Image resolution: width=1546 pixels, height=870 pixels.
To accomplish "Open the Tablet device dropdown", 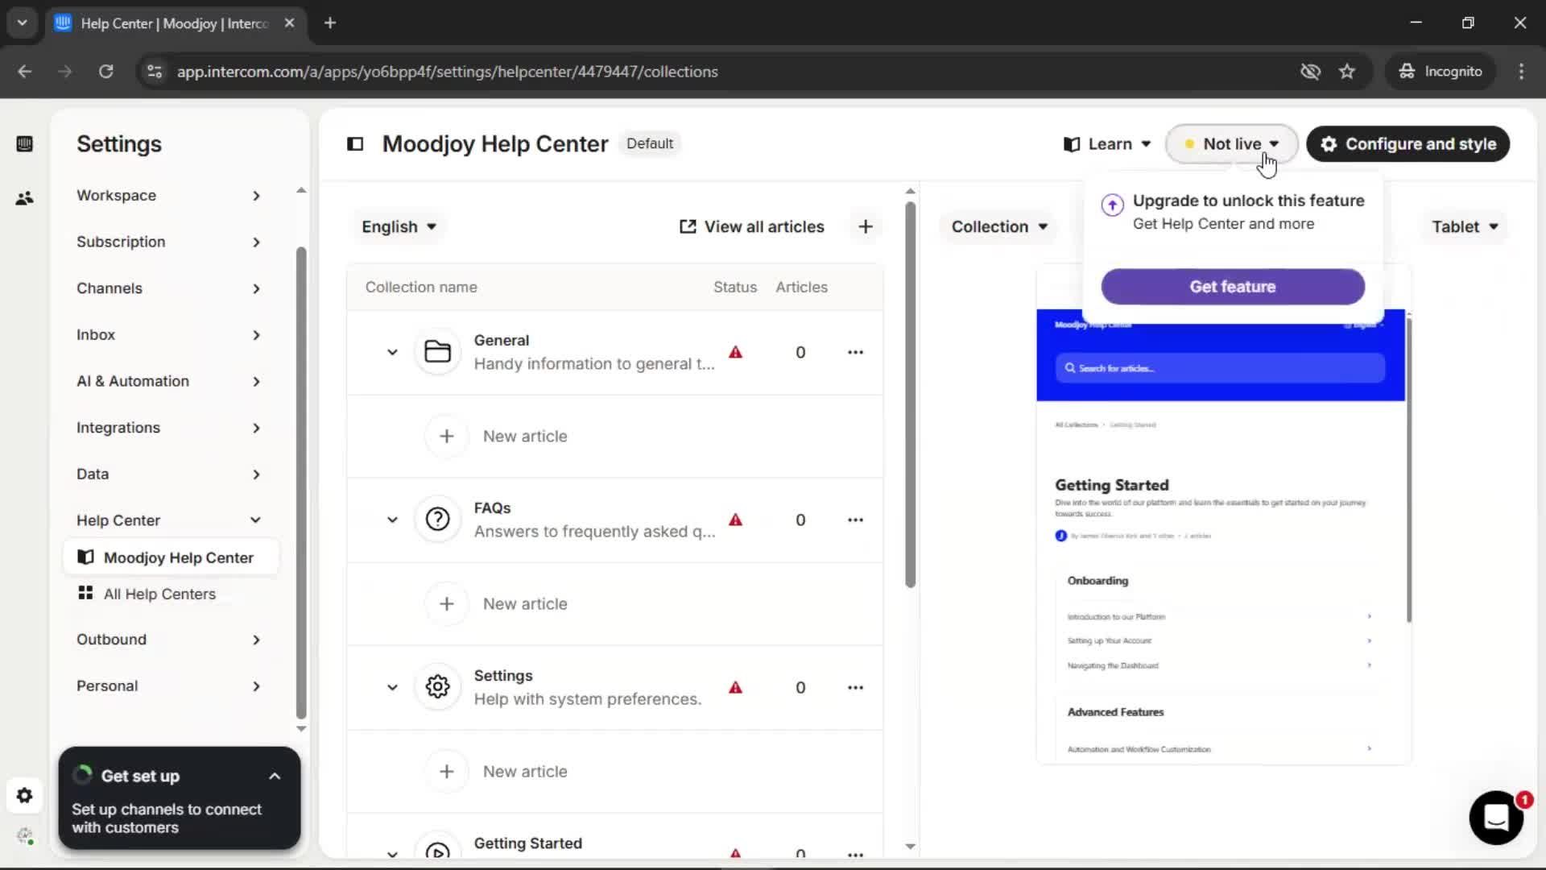I will [1464, 227].
